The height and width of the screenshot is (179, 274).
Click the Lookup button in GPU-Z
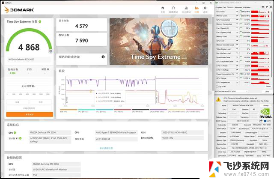pyautogui.click(x=265, y=106)
